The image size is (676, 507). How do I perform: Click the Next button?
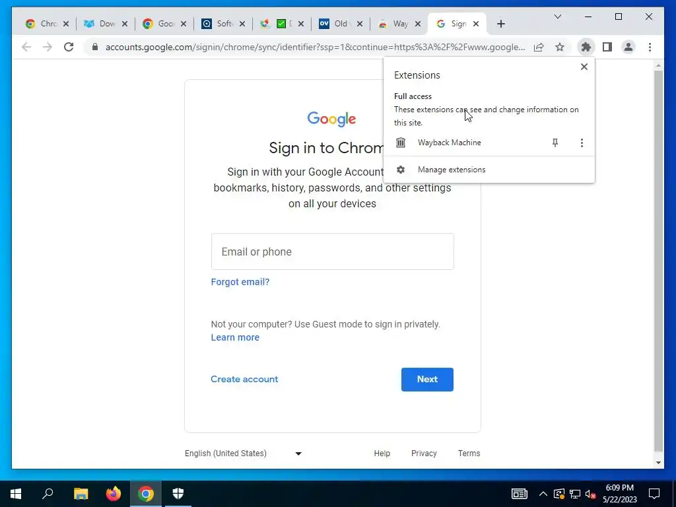427,380
